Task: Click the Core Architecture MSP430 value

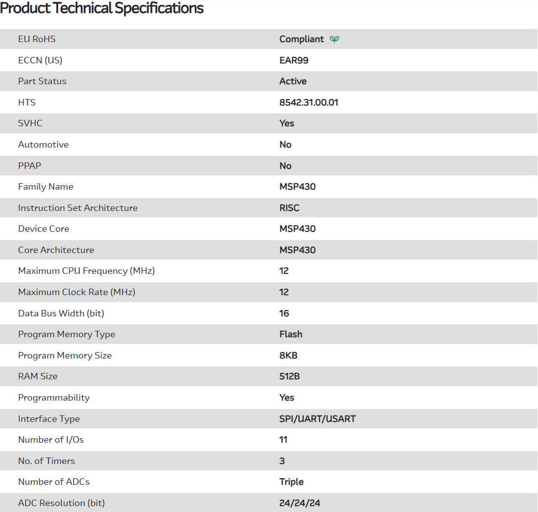Action: tap(297, 250)
